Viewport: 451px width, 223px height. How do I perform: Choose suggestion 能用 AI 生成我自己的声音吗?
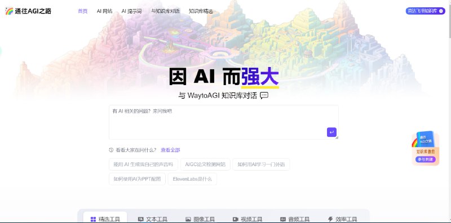(x=143, y=164)
